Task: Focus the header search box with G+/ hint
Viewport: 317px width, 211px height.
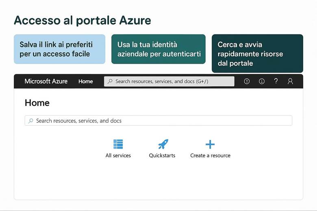Action: [171, 81]
